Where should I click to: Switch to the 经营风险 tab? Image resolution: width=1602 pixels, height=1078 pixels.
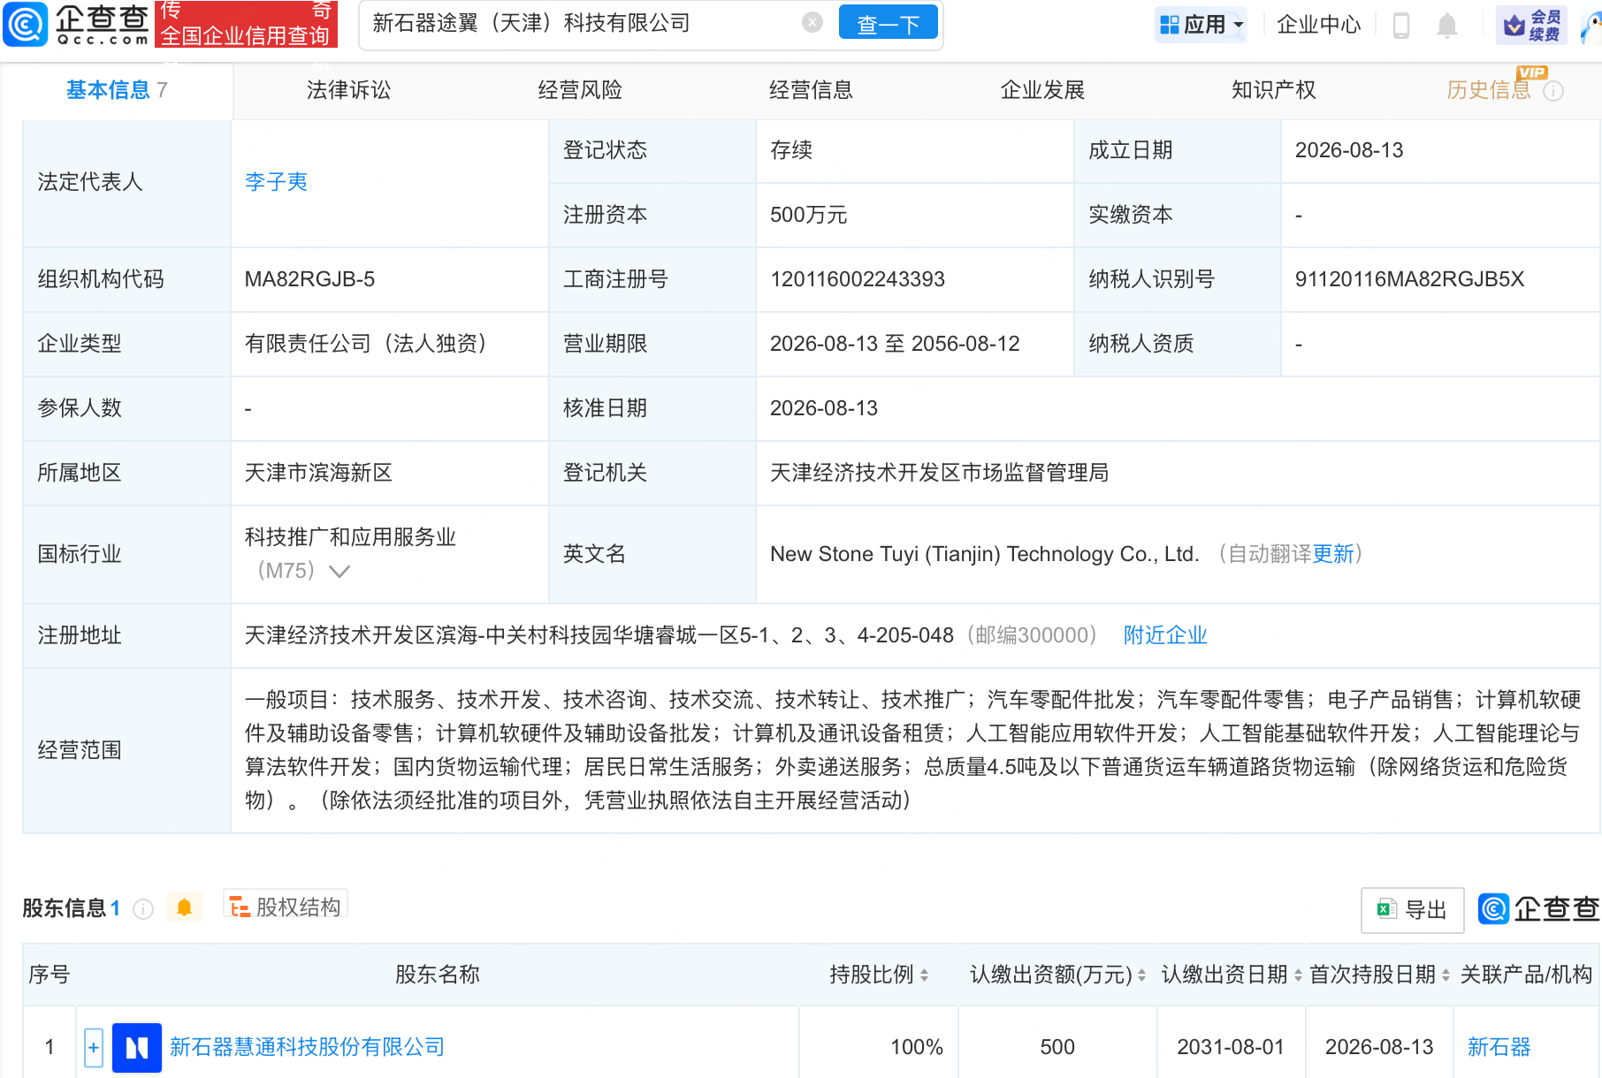point(580,90)
